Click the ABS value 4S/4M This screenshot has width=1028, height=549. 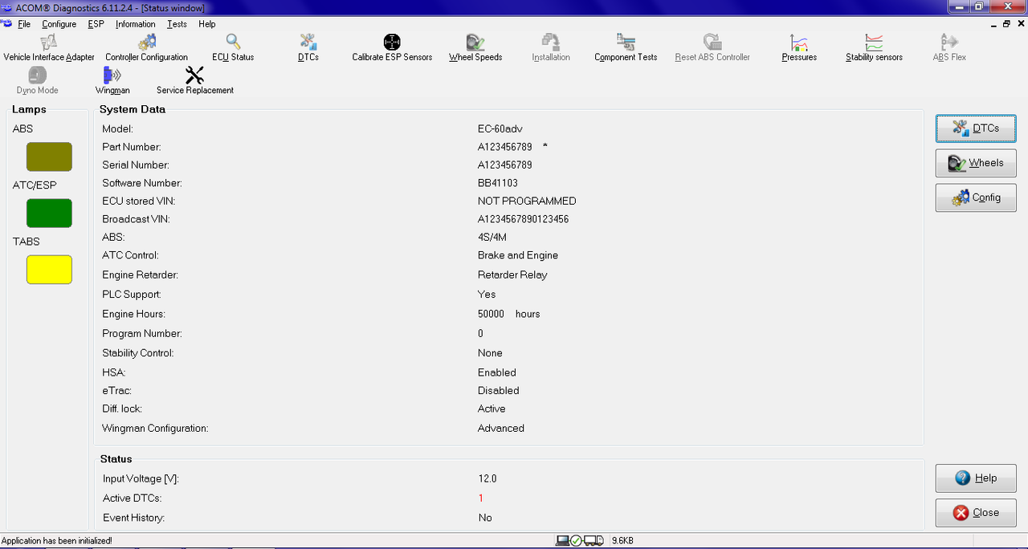coord(492,238)
